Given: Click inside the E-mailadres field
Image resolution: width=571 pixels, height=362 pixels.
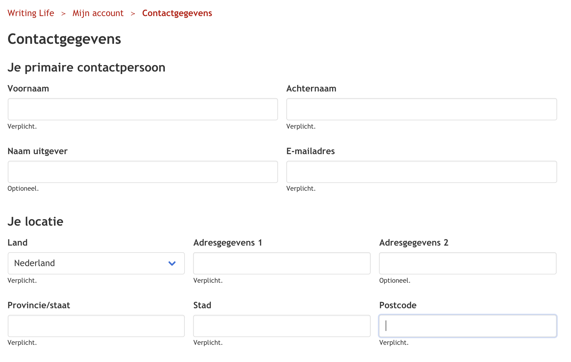Looking at the screenshot, I should point(421,172).
